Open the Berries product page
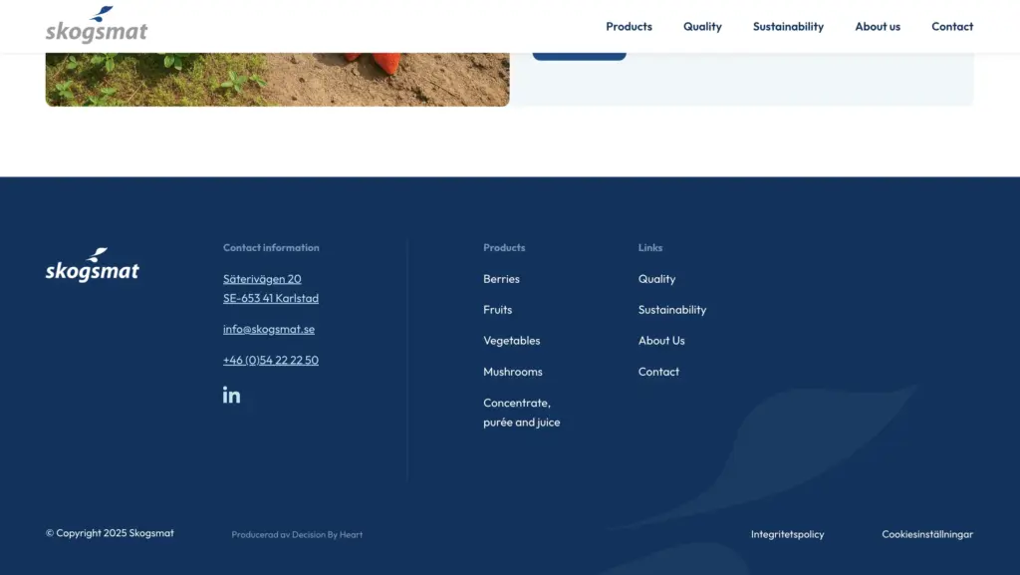The width and height of the screenshot is (1020, 575). click(501, 279)
